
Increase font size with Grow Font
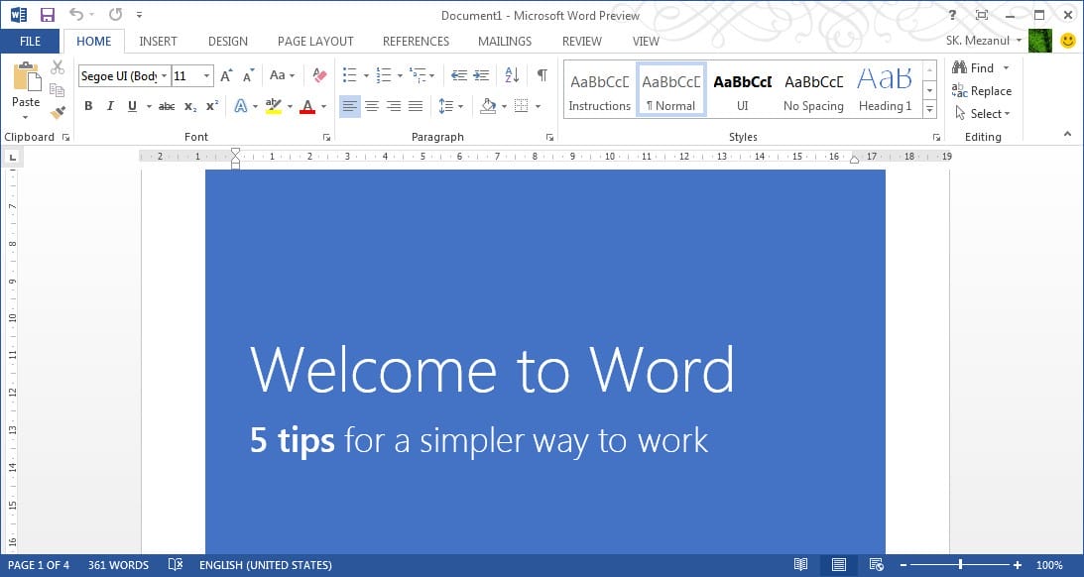click(226, 76)
